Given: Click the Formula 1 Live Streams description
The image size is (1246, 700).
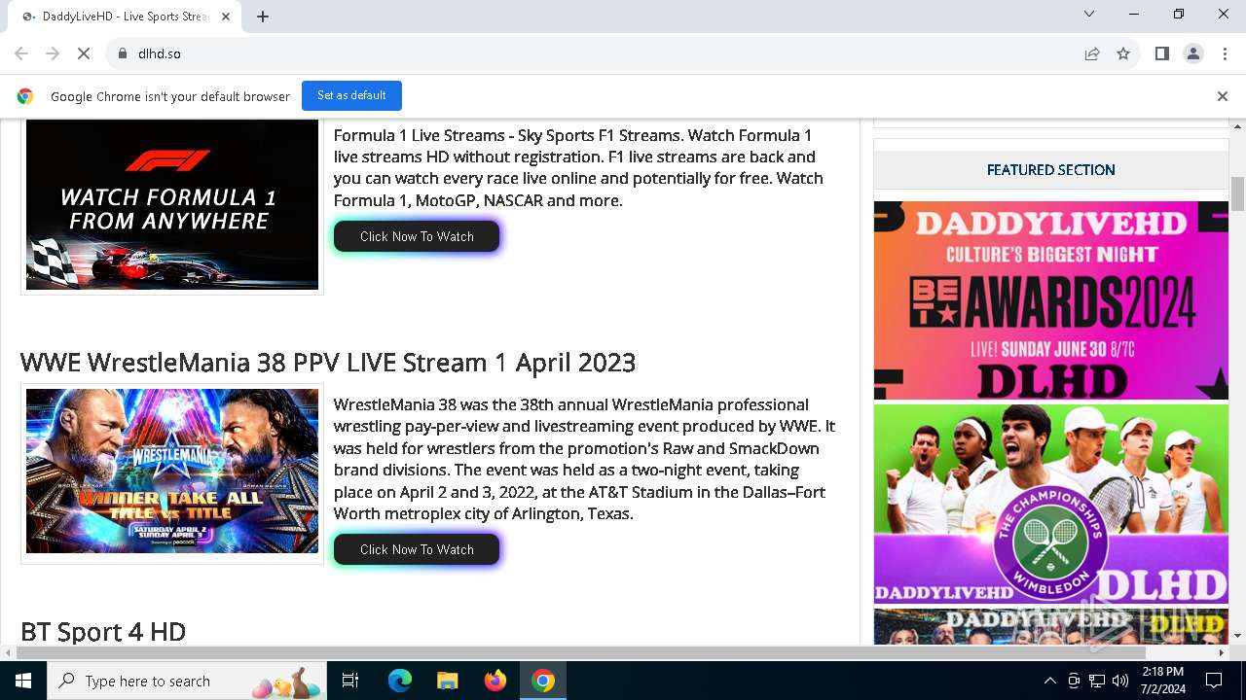Looking at the screenshot, I should coord(578,167).
